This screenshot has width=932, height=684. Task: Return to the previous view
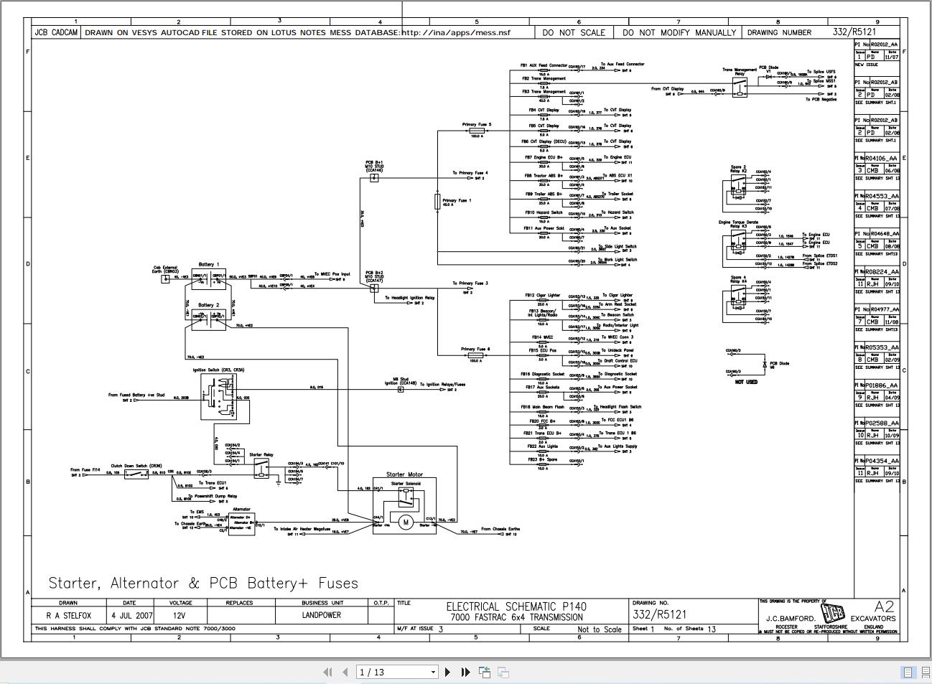tap(484, 672)
